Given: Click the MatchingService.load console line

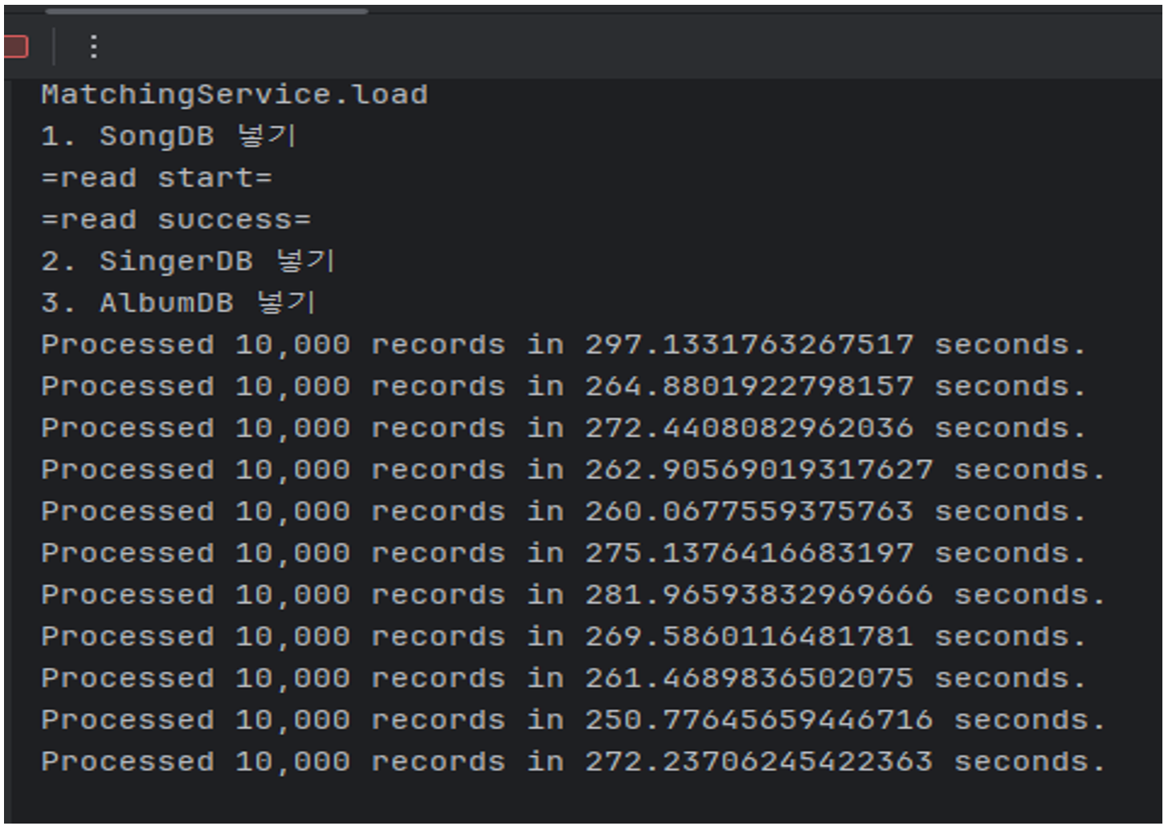Looking at the screenshot, I should point(235,95).
